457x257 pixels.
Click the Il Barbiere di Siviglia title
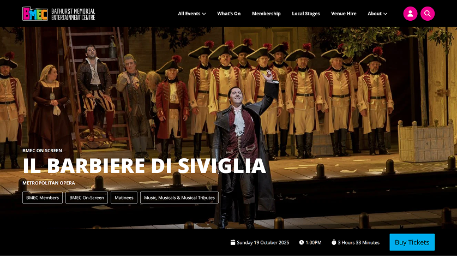point(145,166)
